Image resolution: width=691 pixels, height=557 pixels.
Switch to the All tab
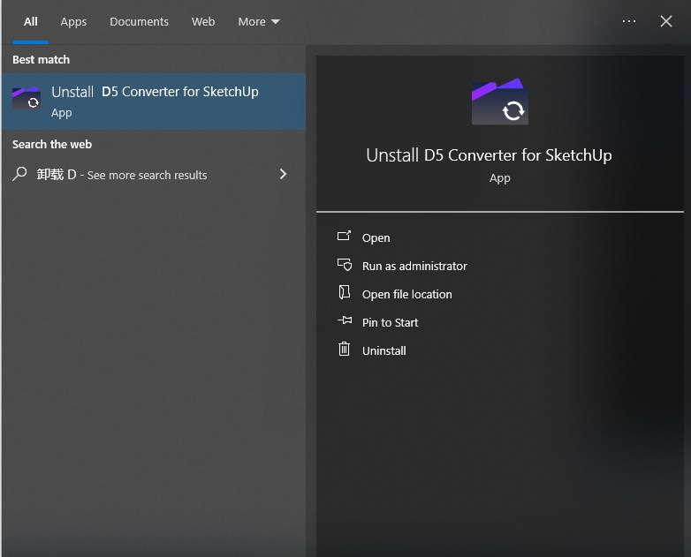point(30,21)
